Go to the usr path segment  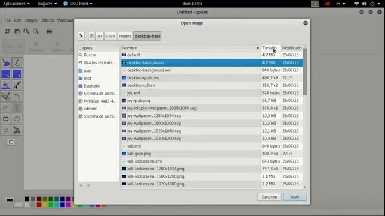pyautogui.click(x=99, y=36)
